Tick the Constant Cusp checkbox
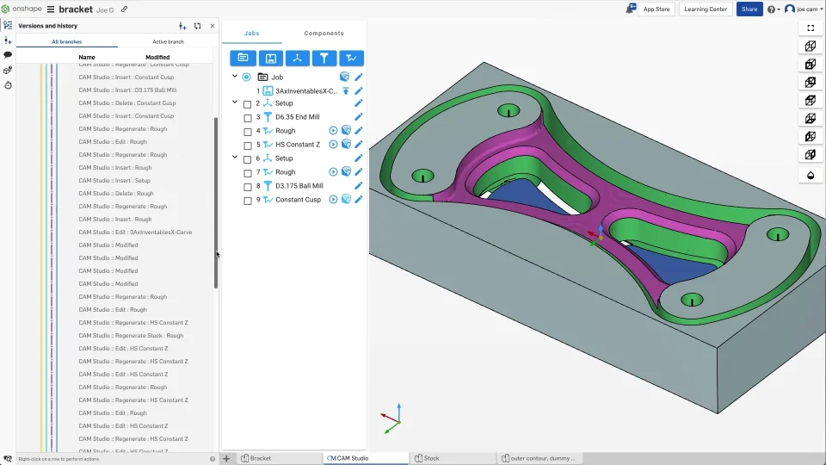The image size is (826, 465). tap(248, 200)
